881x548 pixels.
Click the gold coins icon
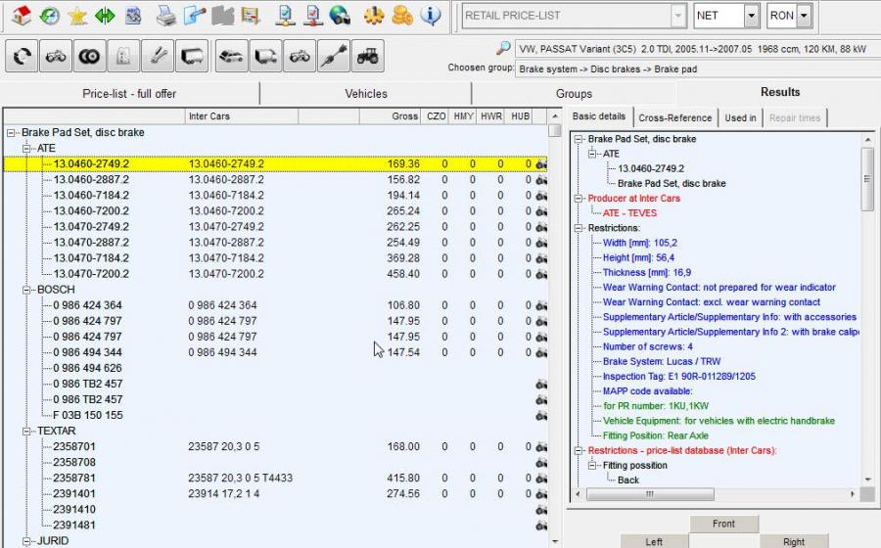pos(401,16)
